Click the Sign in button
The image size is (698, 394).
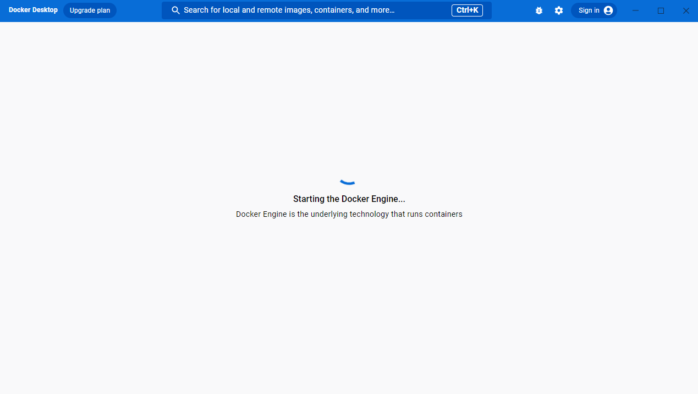click(594, 10)
